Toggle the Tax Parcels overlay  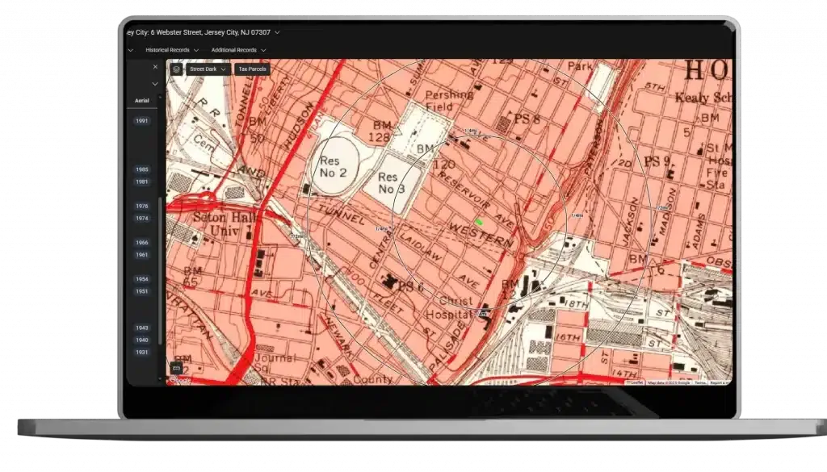(252, 69)
